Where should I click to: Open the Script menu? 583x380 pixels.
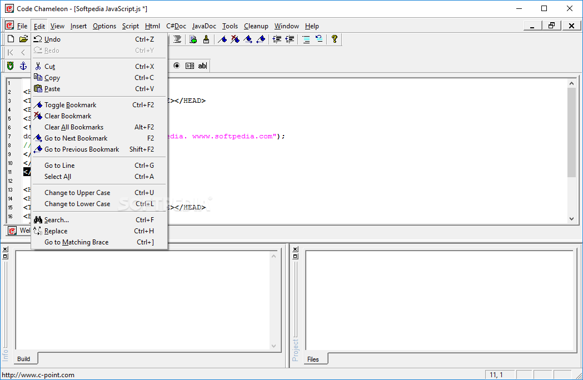131,26
